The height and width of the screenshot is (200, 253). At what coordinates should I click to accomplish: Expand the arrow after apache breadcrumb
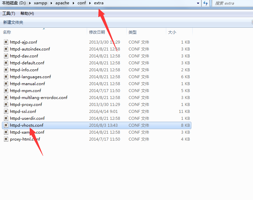[74, 3]
